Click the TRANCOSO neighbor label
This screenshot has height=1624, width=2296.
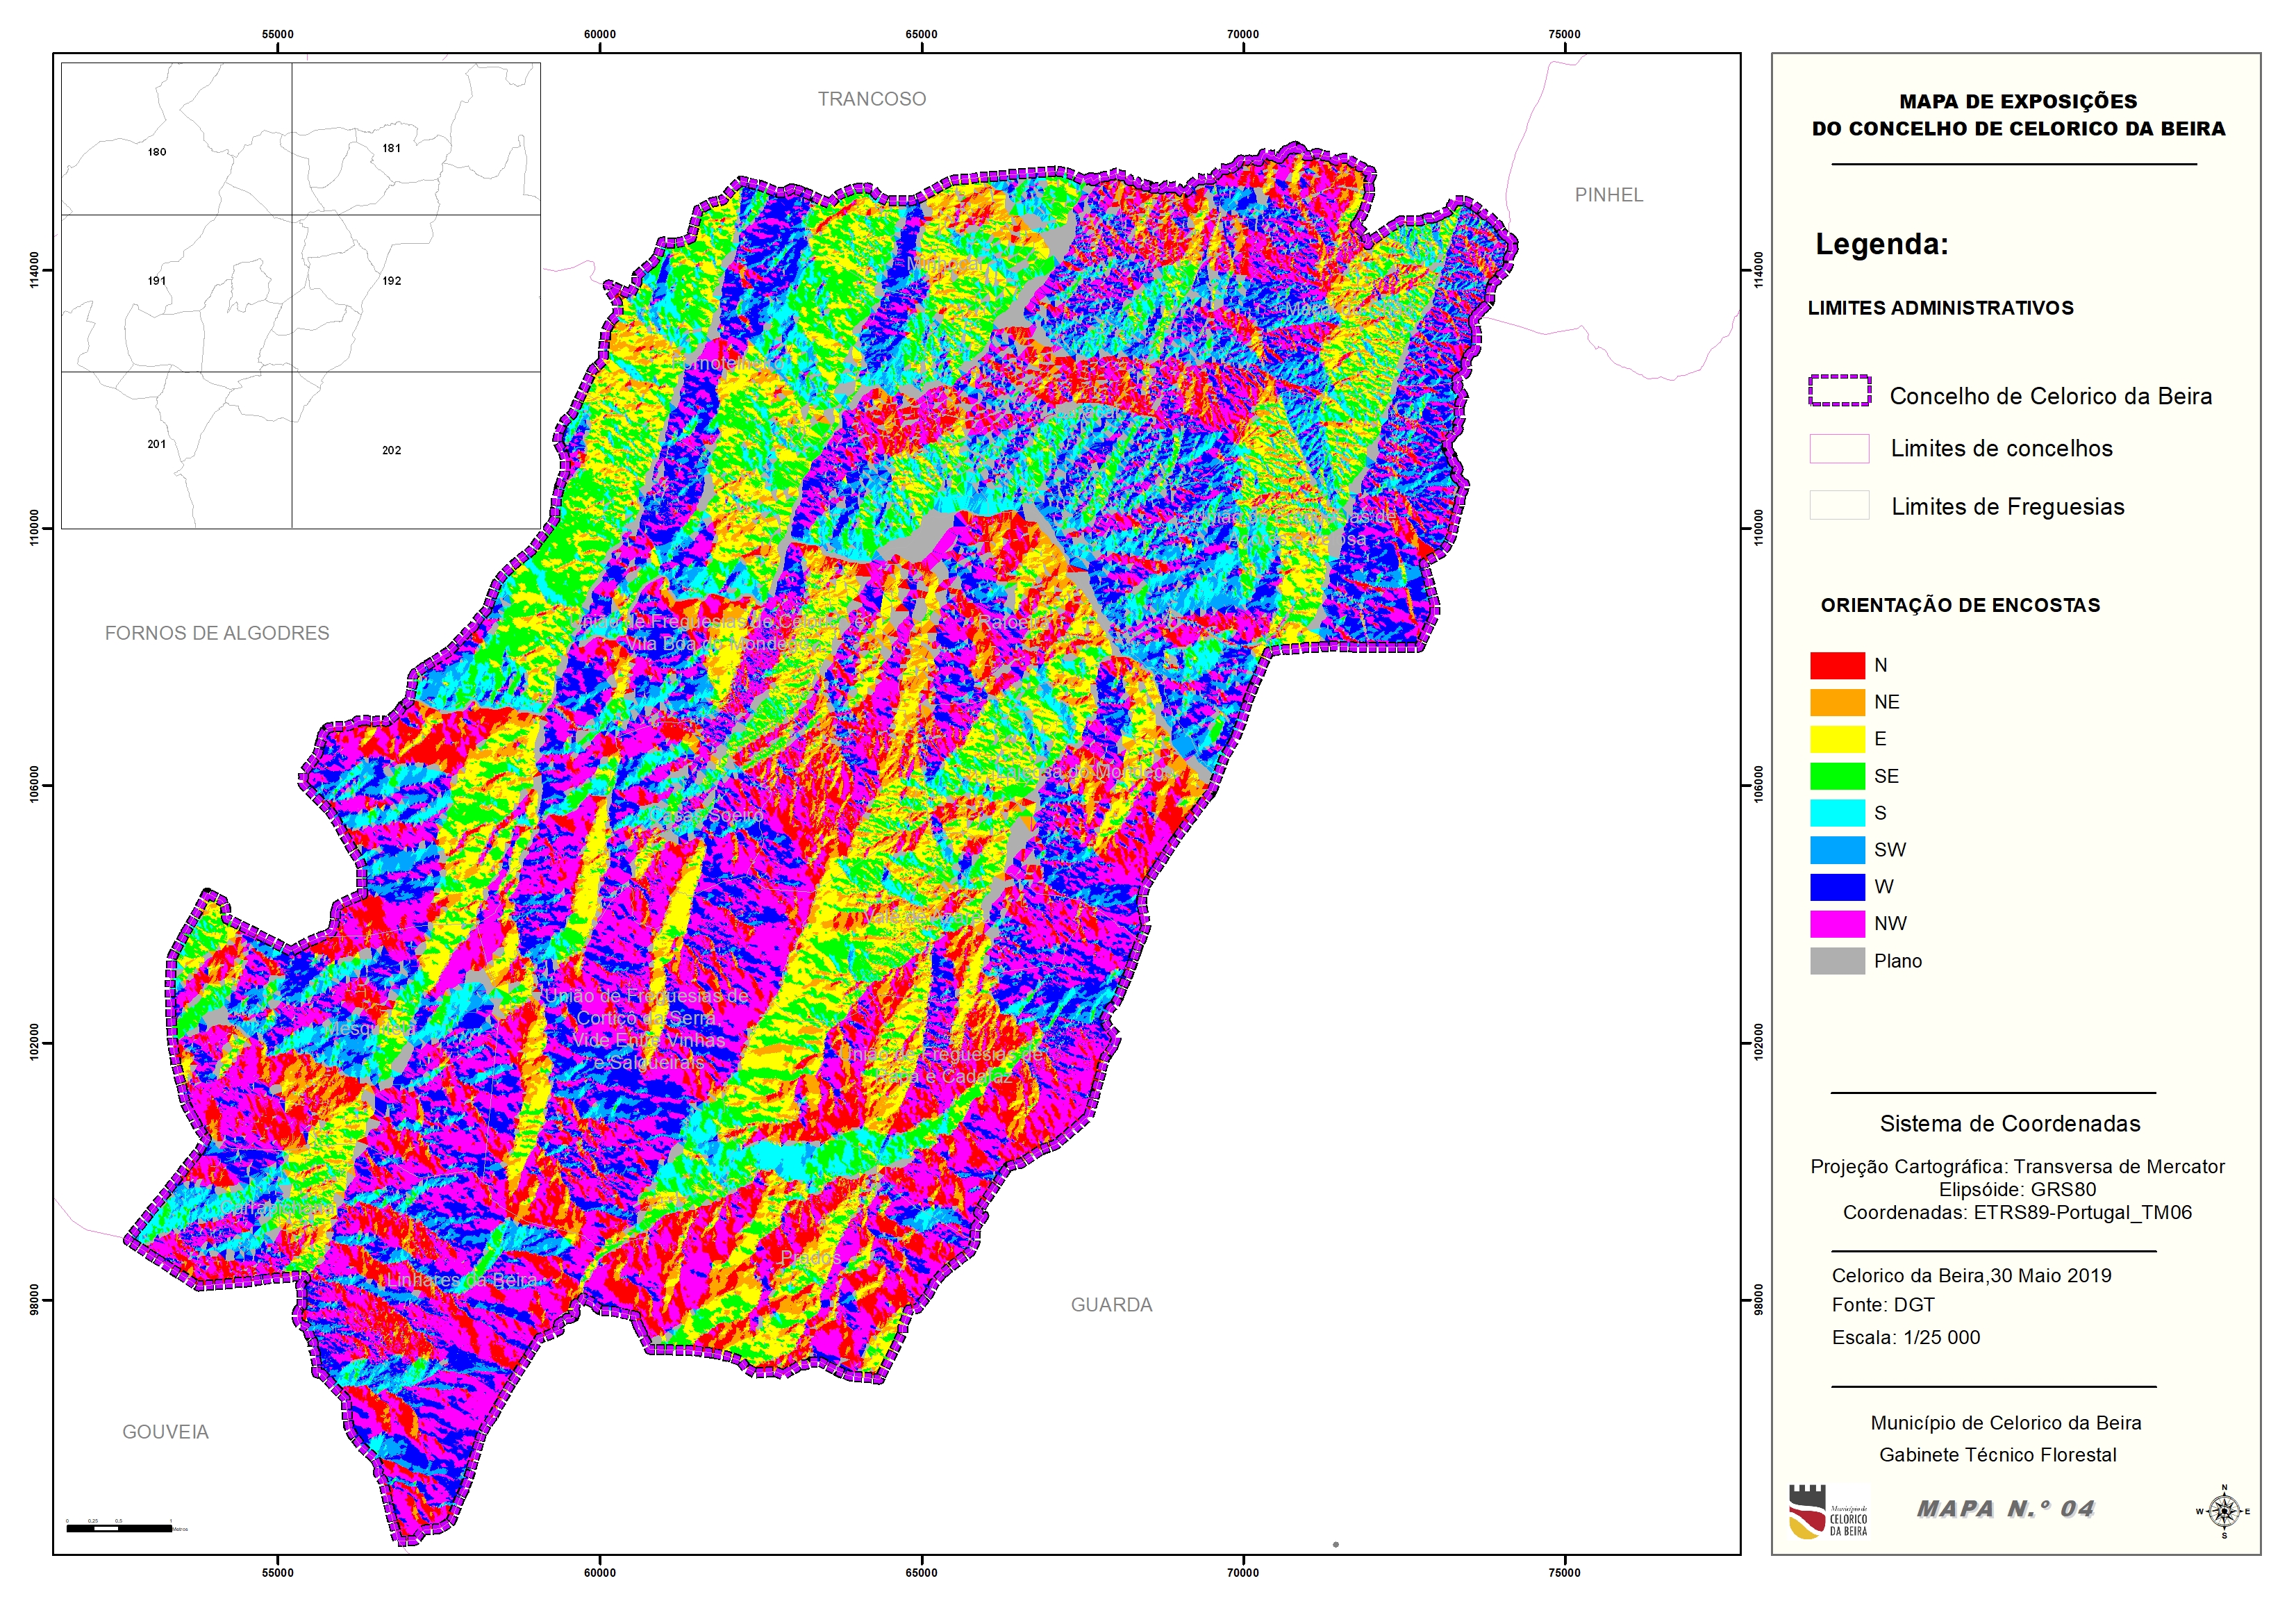[871, 99]
